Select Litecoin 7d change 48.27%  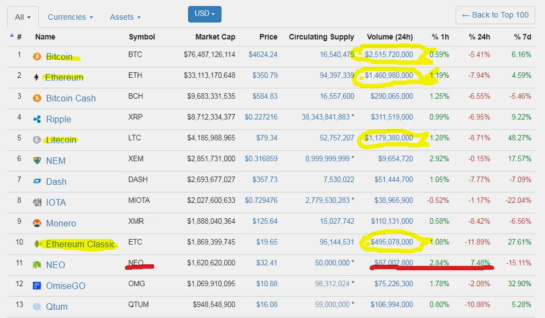pos(520,138)
